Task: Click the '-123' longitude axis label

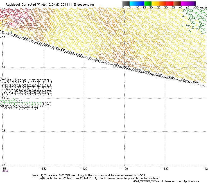Action: pos(165,169)
